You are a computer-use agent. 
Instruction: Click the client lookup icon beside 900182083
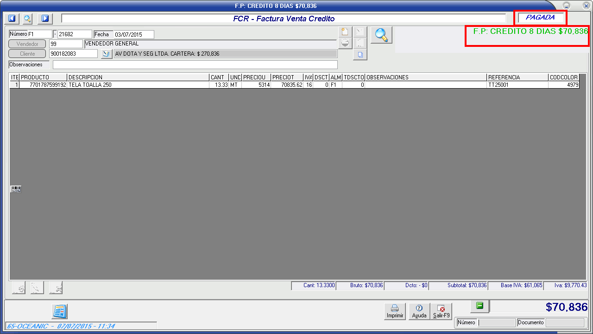point(107,54)
